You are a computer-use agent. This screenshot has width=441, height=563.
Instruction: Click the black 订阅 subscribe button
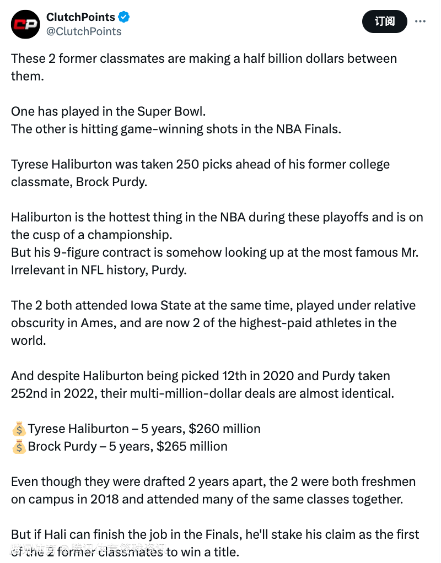pyautogui.click(x=385, y=21)
